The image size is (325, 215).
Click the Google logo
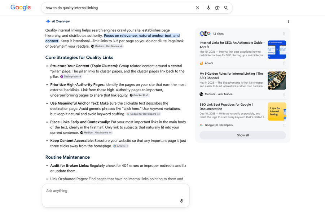click(21, 8)
